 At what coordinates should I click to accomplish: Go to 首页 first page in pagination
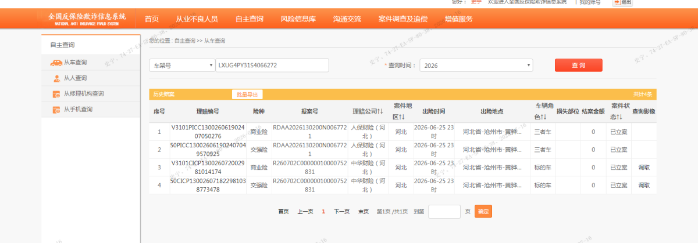tap(283, 212)
